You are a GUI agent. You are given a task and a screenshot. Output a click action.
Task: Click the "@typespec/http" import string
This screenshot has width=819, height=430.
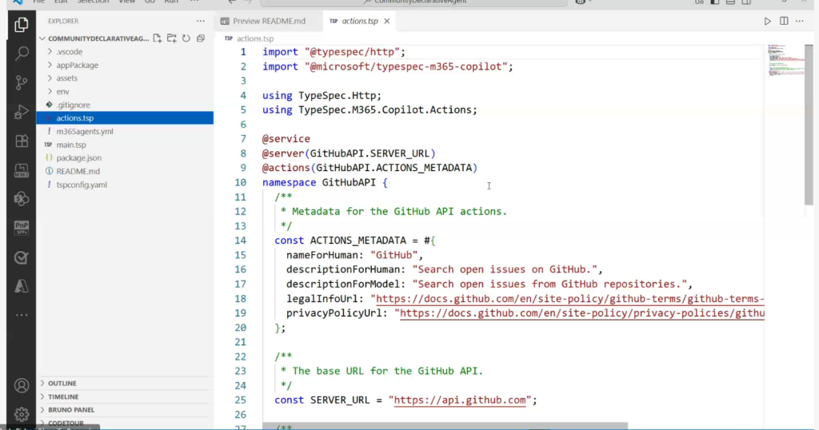[352, 52]
